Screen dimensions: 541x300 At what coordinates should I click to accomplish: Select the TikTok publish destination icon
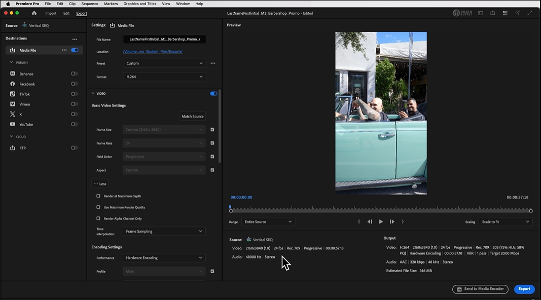[12, 94]
